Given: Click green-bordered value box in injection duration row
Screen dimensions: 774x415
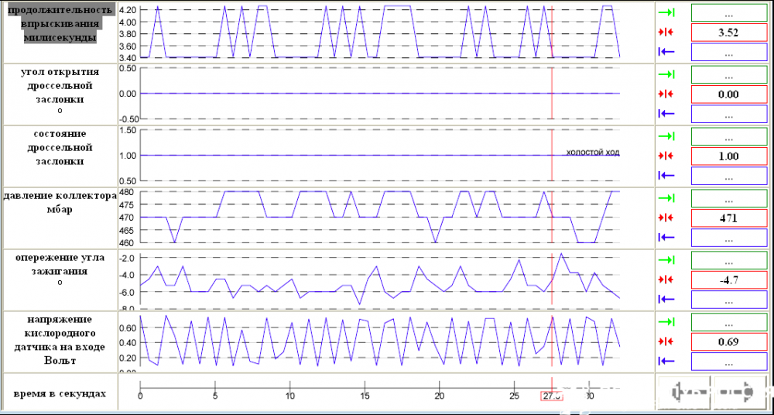Looking at the screenshot, I should point(728,13).
